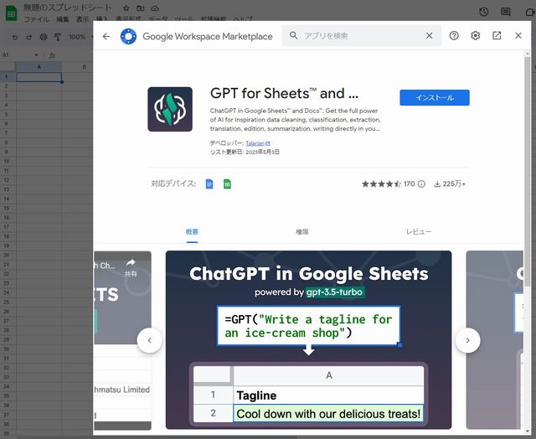Image resolution: width=536 pixels, height=439 pixels.
Task: Close the Marketplace dialog
Action: (518, 35)
